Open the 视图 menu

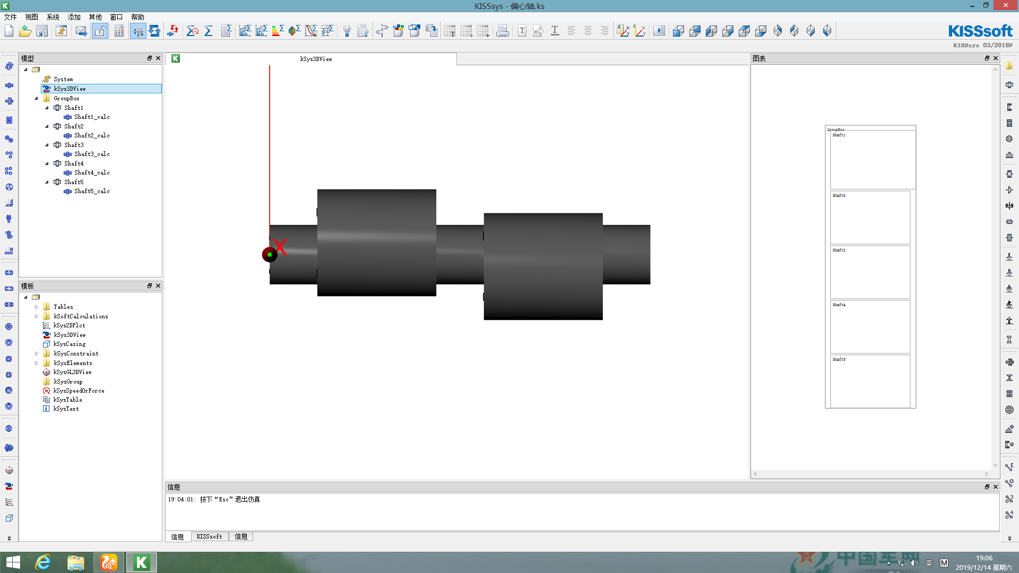pyautogui.click(x=32, y=17)
